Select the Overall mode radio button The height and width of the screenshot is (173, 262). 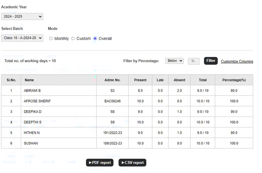tap(95, 38)
